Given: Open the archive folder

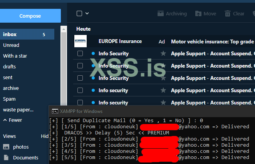Looking at the screenshot, I should pos(11,88).
